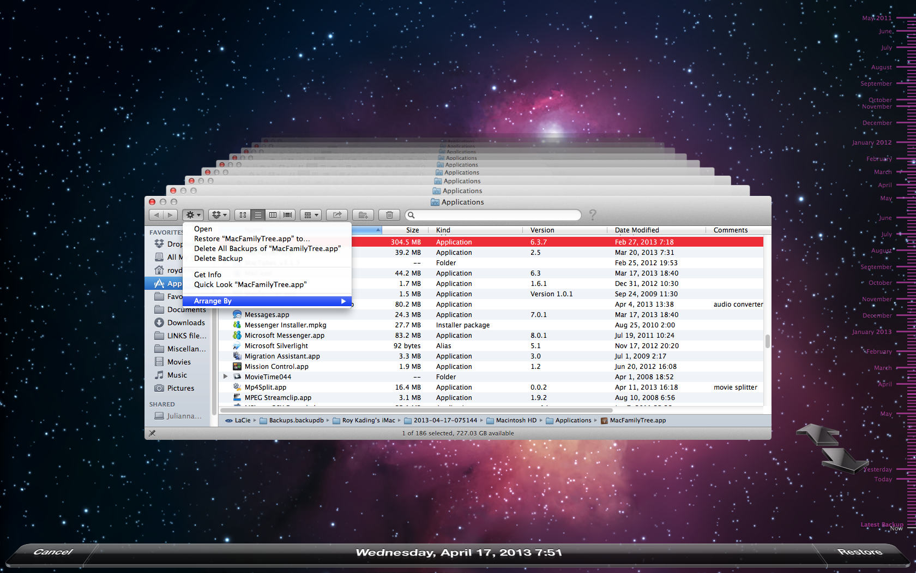Go to an older backup with the back arrow
This screenshot has width=916, height=573.
[x=818, y=435]
